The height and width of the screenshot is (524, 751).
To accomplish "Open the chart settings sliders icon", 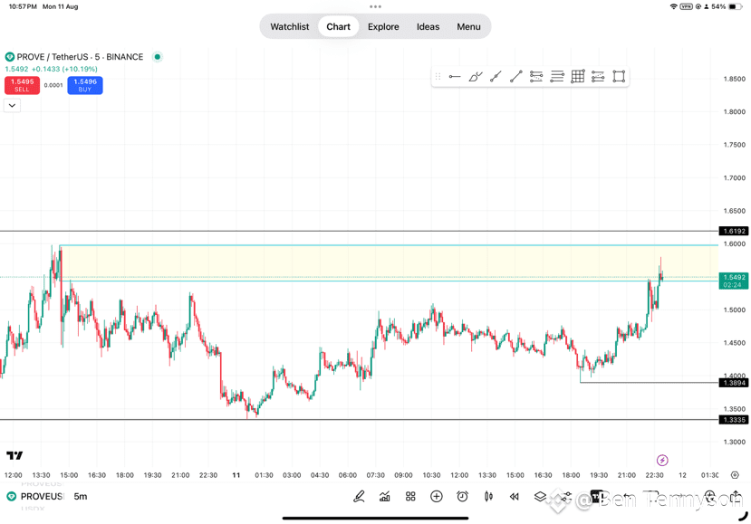I will tap(566, 497).
